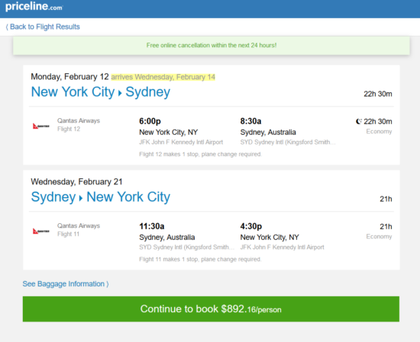Click the Qantas logo for Flight 12
This screenshot has width=420, height=342.
pyautogui.click(x=41, y=126)
